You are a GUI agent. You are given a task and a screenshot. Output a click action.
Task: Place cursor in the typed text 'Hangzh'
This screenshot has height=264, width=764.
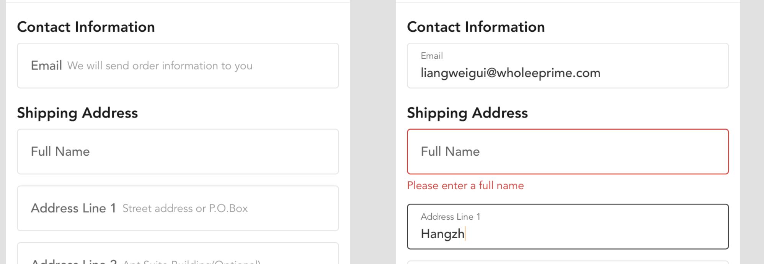(442, 234)
